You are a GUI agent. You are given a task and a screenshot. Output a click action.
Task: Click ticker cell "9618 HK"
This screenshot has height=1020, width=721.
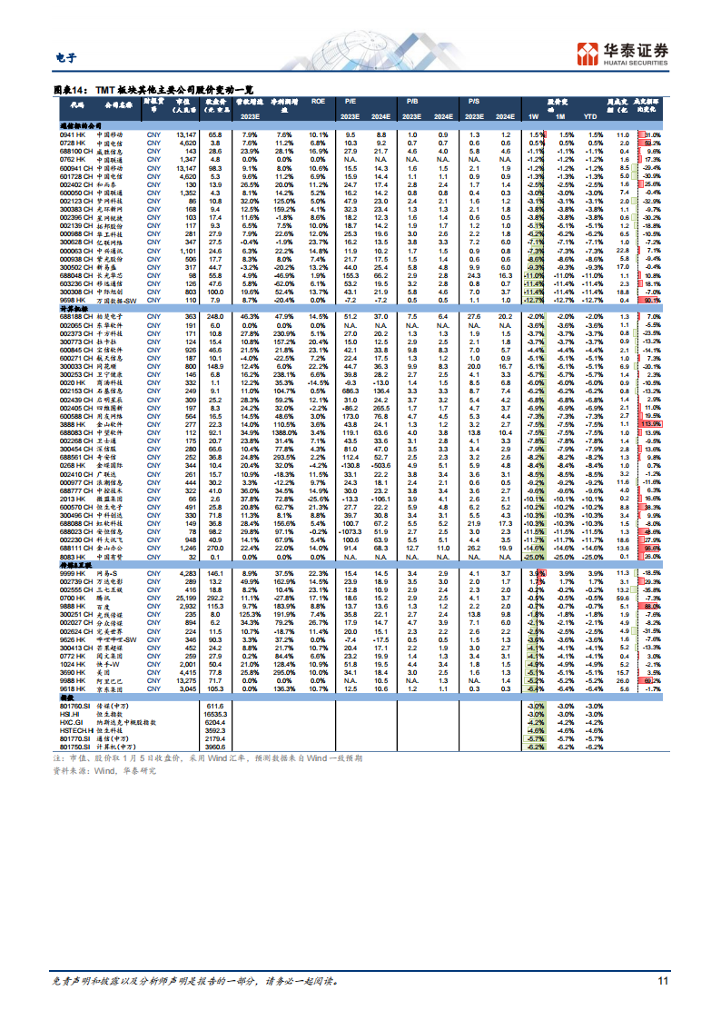[72, 688]
